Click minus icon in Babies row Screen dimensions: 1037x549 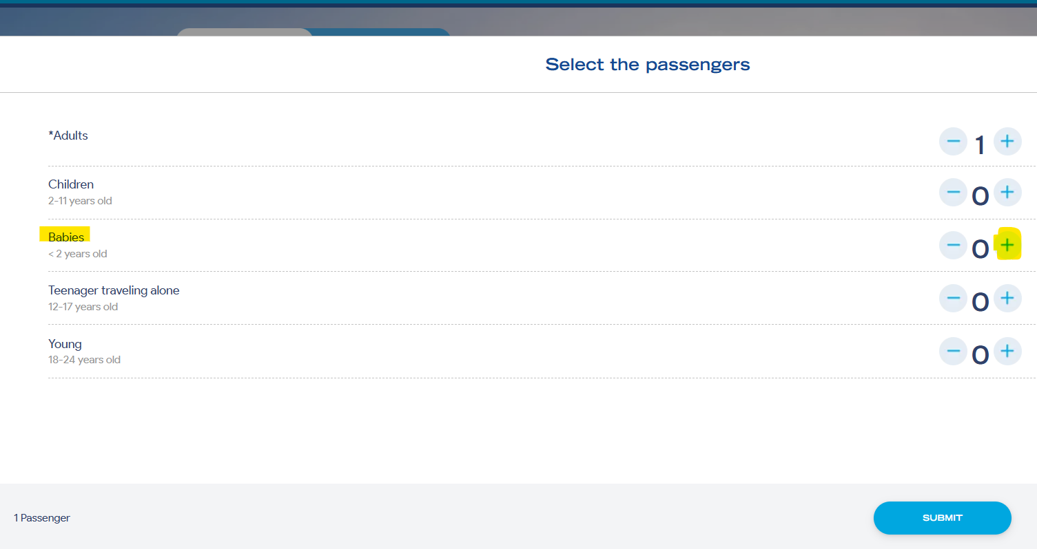click(x=953, y=245)
